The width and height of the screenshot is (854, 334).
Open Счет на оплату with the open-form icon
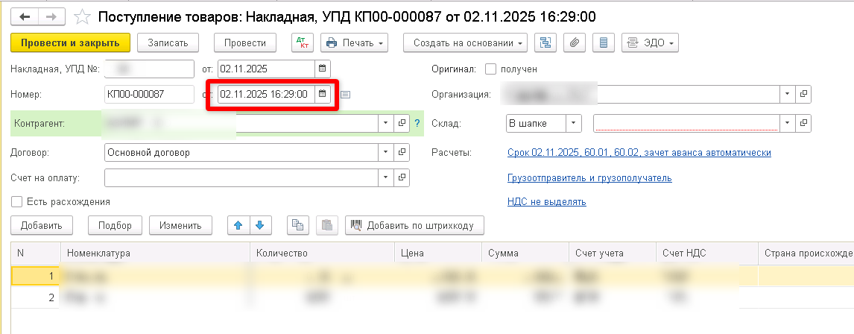[402, 177]
